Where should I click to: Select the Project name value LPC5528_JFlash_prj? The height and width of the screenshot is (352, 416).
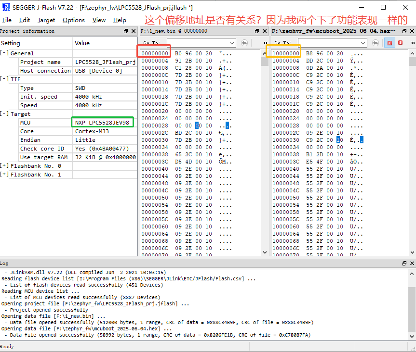pos(105,62)
